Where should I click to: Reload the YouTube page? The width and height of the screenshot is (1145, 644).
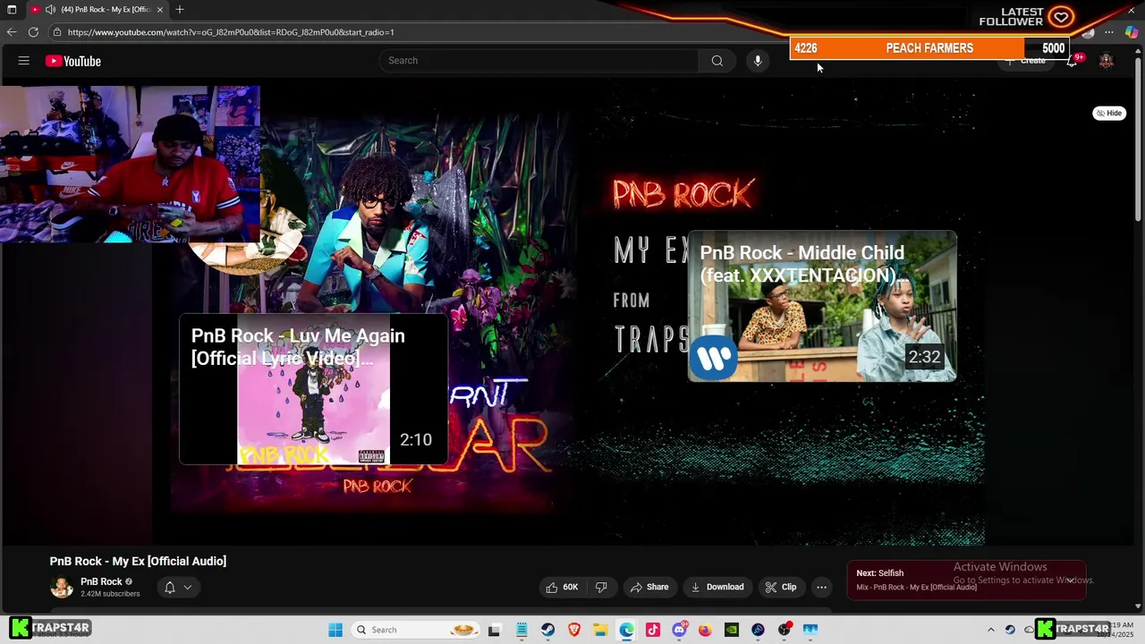[x=33, y=32]
